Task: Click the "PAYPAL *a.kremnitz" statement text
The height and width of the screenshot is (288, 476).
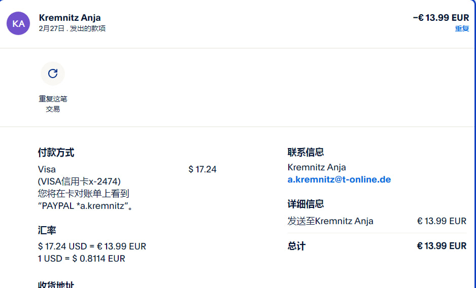Action: tap(85, 206)
